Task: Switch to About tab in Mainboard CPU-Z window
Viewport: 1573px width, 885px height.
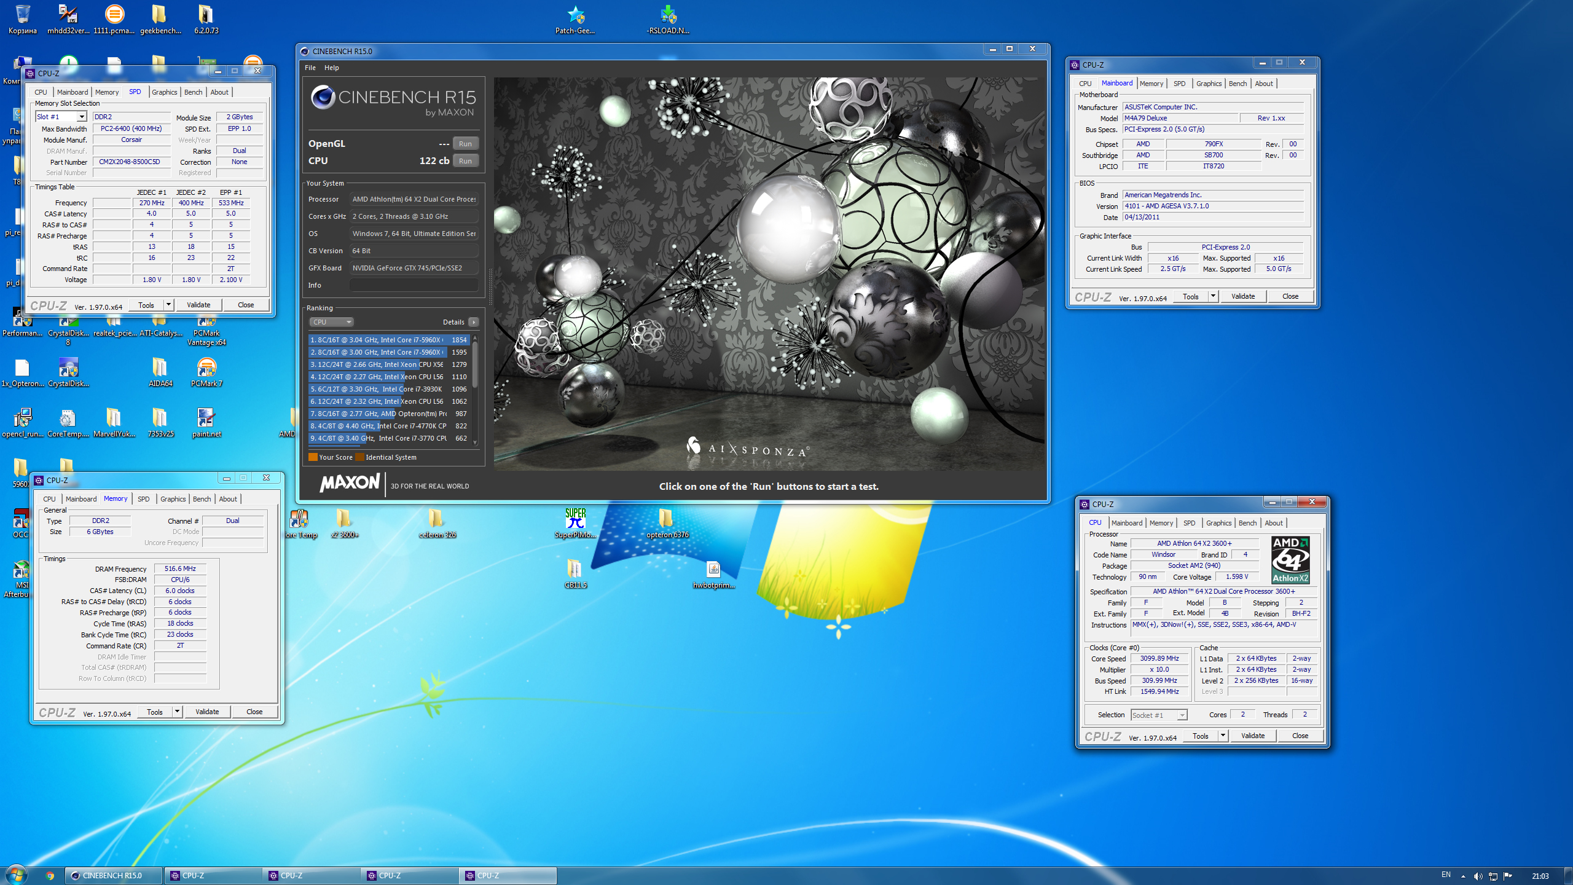Action: point(1263,84)
